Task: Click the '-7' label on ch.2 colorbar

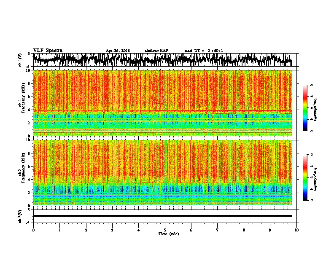Action: (x=311, y=200)
